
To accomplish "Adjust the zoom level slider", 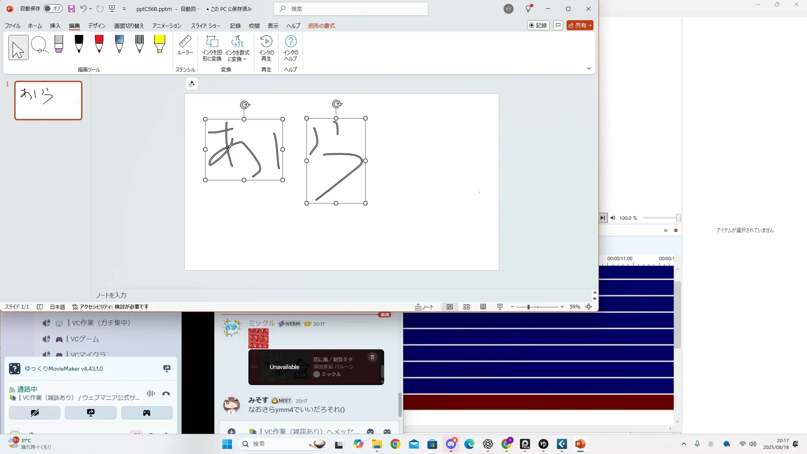I will click(x=528, y=307).
